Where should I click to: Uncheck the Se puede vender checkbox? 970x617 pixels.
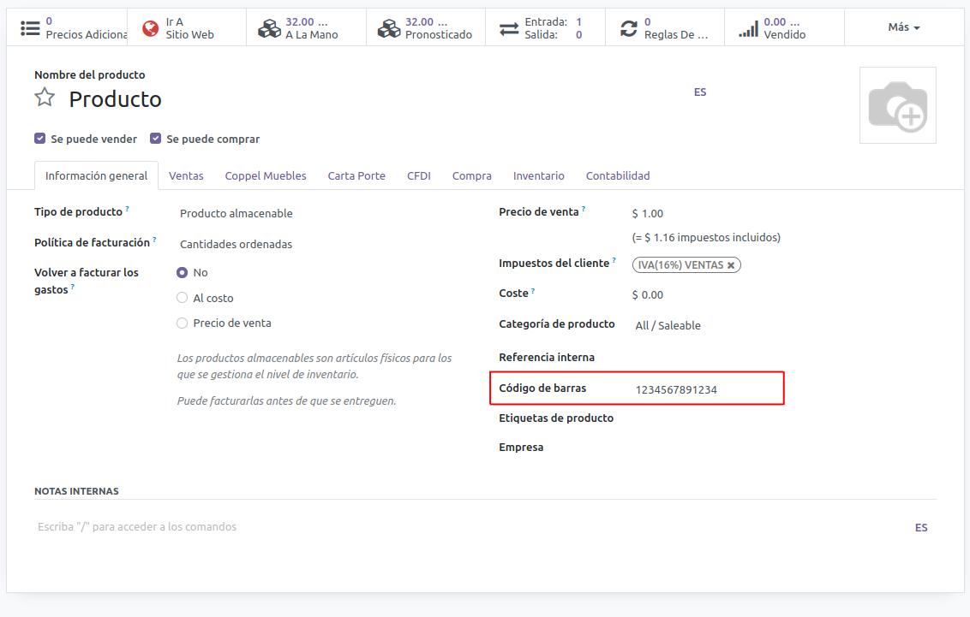click(40, 139)
